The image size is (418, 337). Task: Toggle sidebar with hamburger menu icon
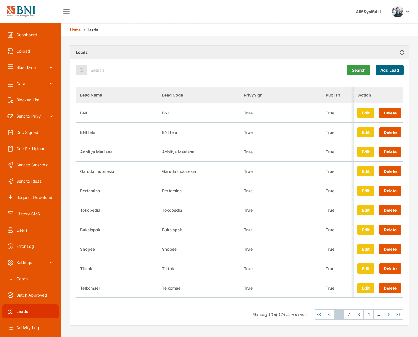(x=66, y=12)
